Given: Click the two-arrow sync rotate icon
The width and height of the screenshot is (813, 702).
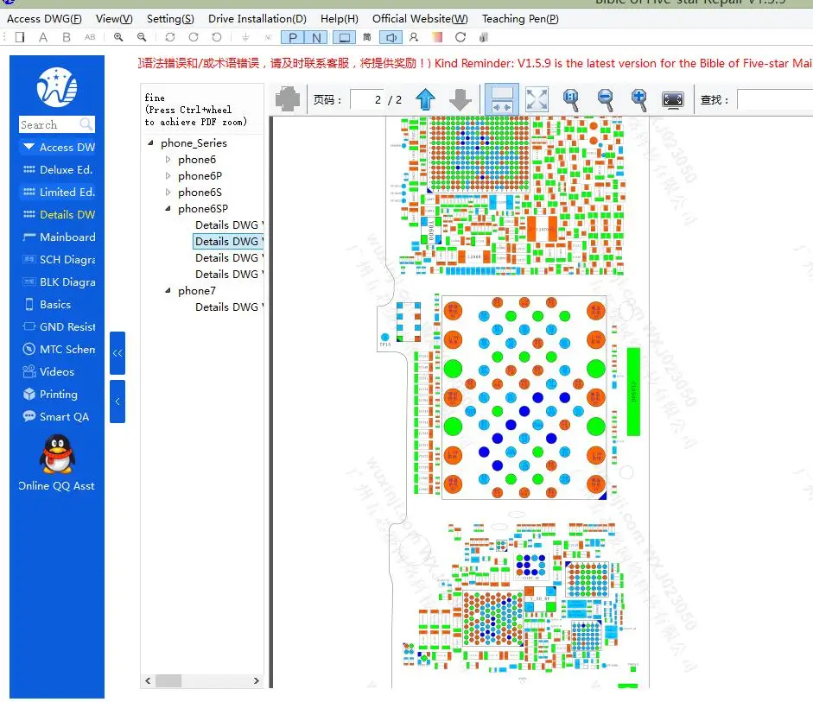Looking at the screenshot, I should 170,37.
